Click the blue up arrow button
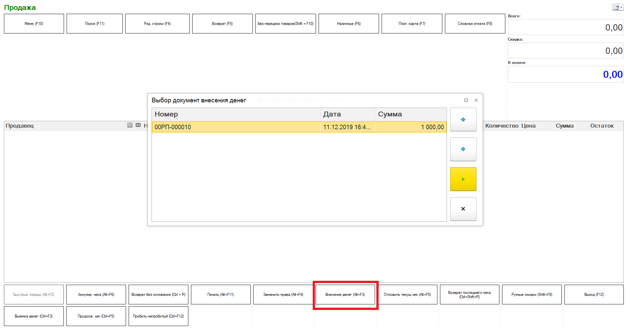Screen dimensions: 630x328 [x=463, y=120]
